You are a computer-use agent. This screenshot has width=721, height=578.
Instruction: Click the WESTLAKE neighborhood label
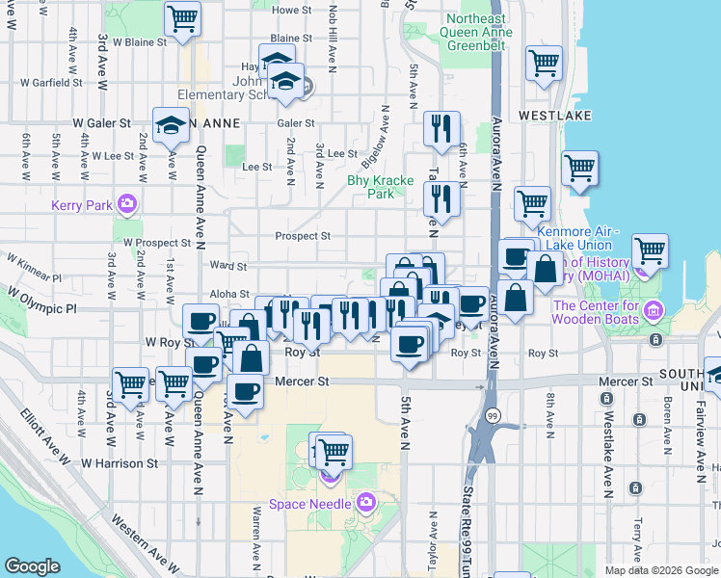click(x=555, y=116)
